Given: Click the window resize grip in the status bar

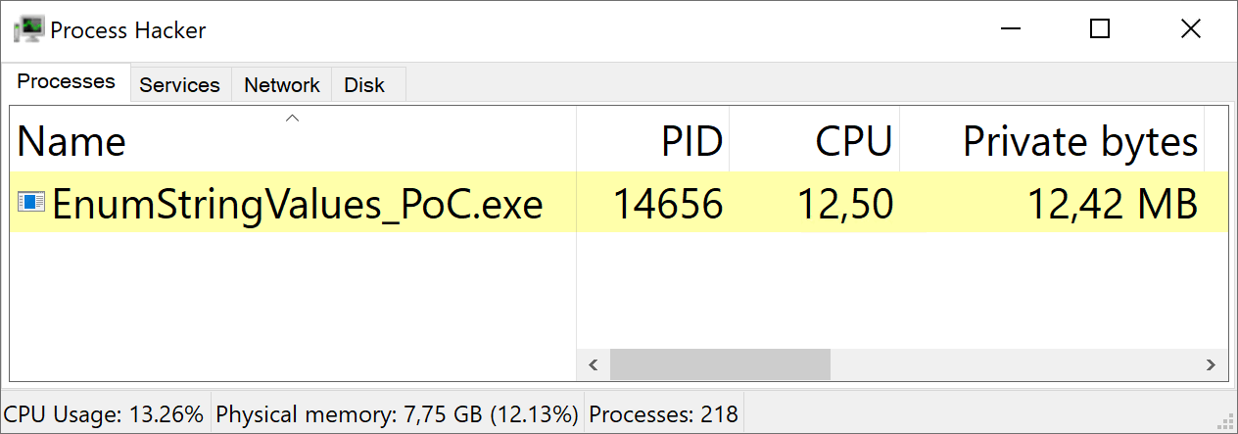Looking at the screenshot, I should coord(1225,422).
